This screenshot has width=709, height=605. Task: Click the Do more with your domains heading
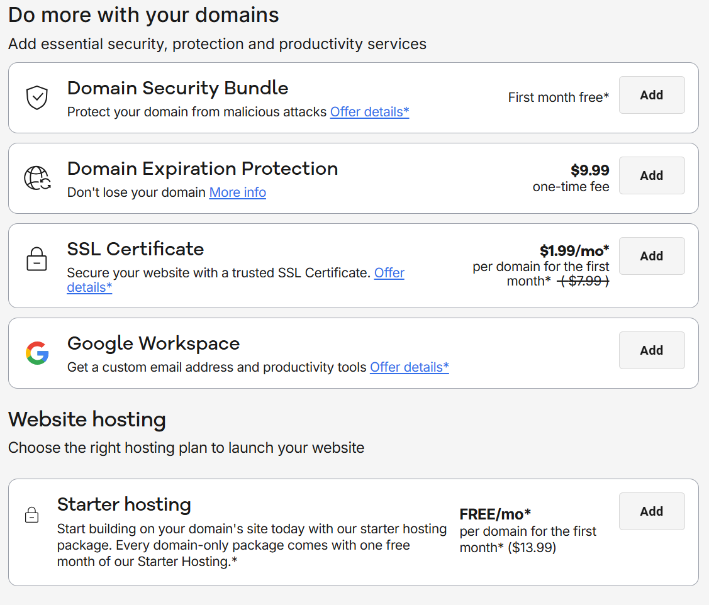pos(143,14)
